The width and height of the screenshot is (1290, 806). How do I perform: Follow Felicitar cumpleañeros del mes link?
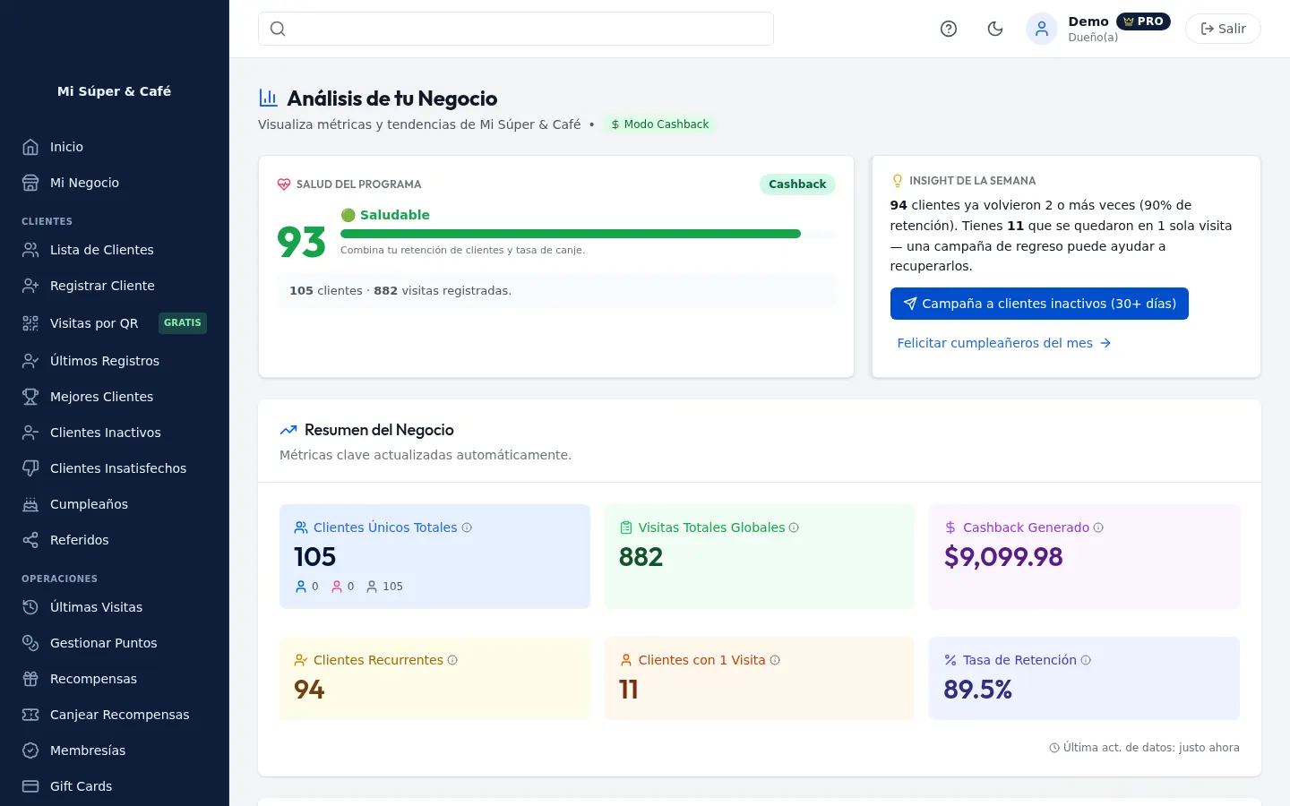click(x=1004, y=343)
